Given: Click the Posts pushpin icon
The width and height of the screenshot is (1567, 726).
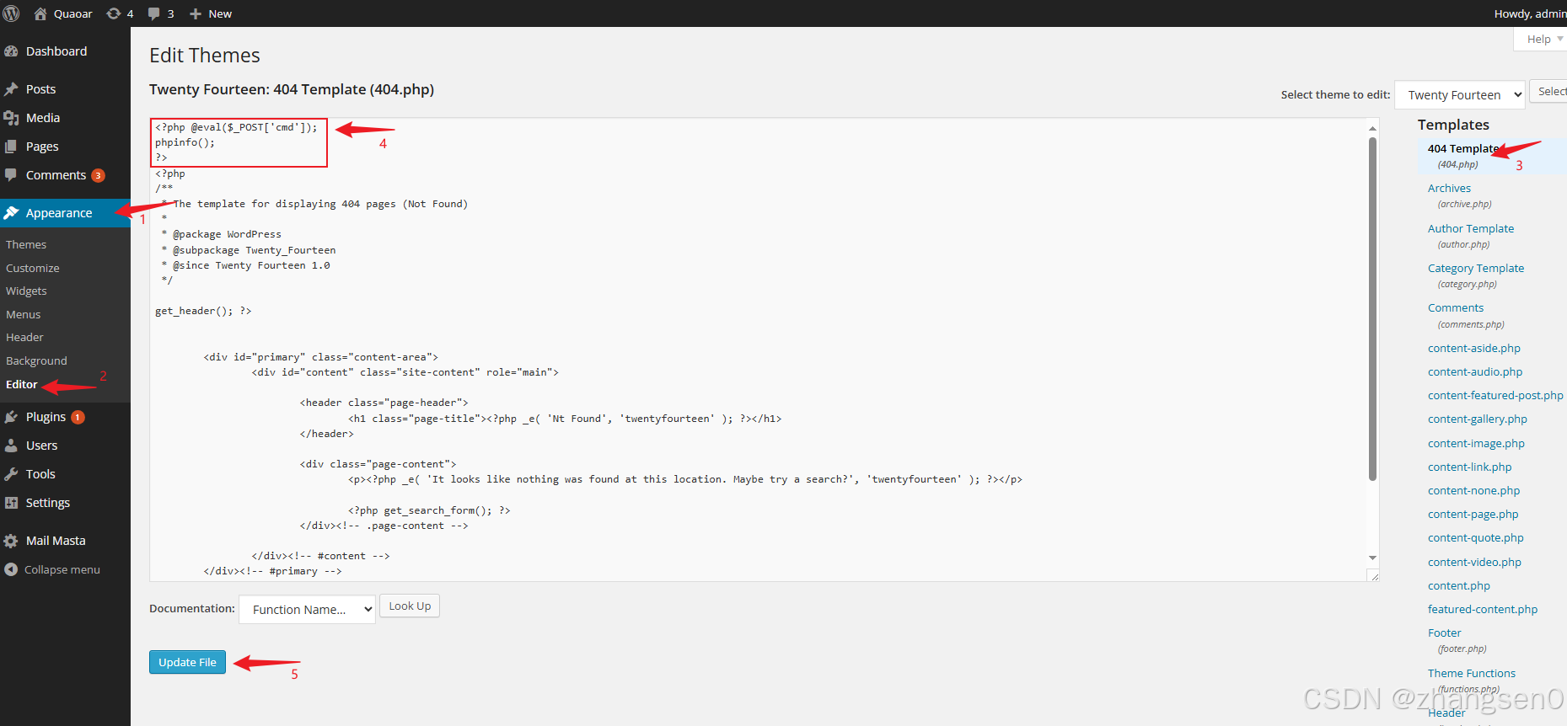Looking at the screenshot, I should click(x=11, y=89).
